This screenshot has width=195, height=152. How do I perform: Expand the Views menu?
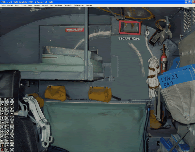pos(30,5)
